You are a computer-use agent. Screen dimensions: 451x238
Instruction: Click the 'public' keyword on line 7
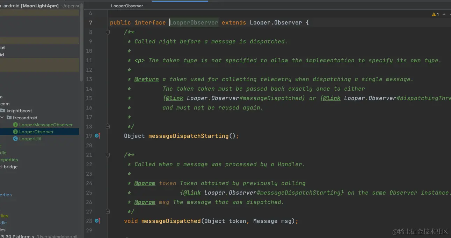tap(121, 22)
